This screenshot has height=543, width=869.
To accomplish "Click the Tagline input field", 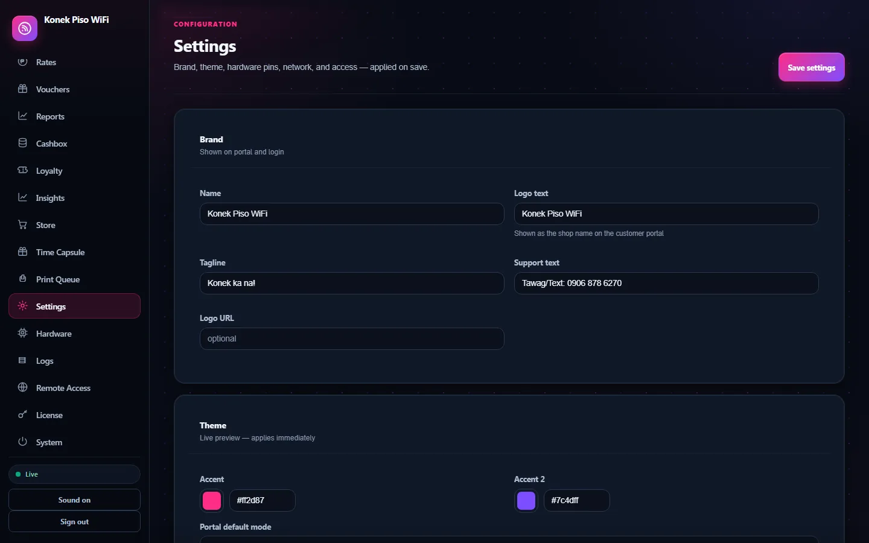I will point(352,283).
